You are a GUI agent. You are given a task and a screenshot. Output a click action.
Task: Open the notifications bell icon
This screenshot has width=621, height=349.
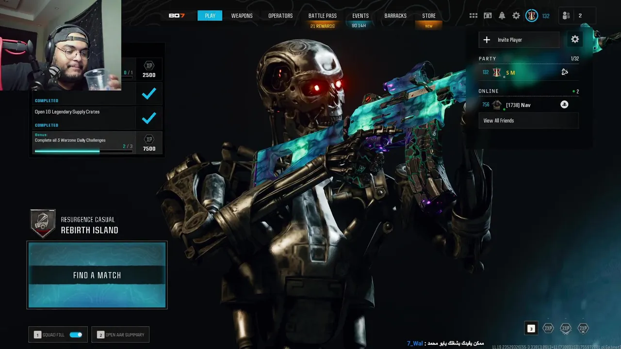[x=502, y=16]
